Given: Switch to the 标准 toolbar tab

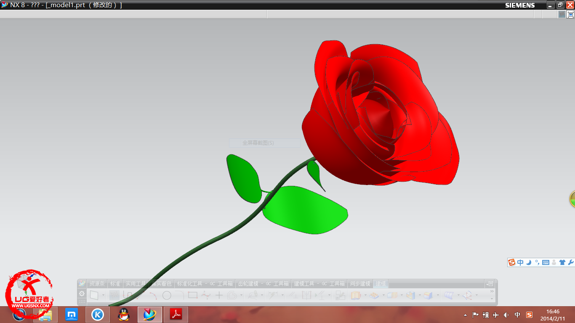Looking at the screenshot, I should [x=115, y=283].
